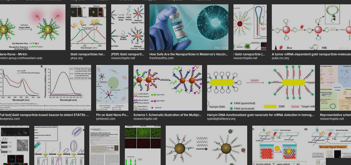Open the Coronavirus Vaccine vial photo thumbnail
Viewport: 351px width, 165px height.
pos(189,27)
